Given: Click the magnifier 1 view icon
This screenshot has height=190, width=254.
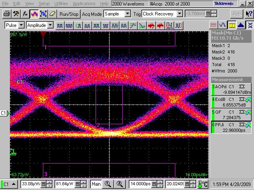Looking at the screenshot, I should click(x=108, y=184).
